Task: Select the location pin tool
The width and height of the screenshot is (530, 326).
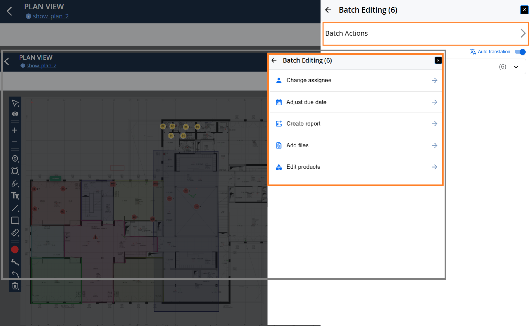Action: click(15, 159)
